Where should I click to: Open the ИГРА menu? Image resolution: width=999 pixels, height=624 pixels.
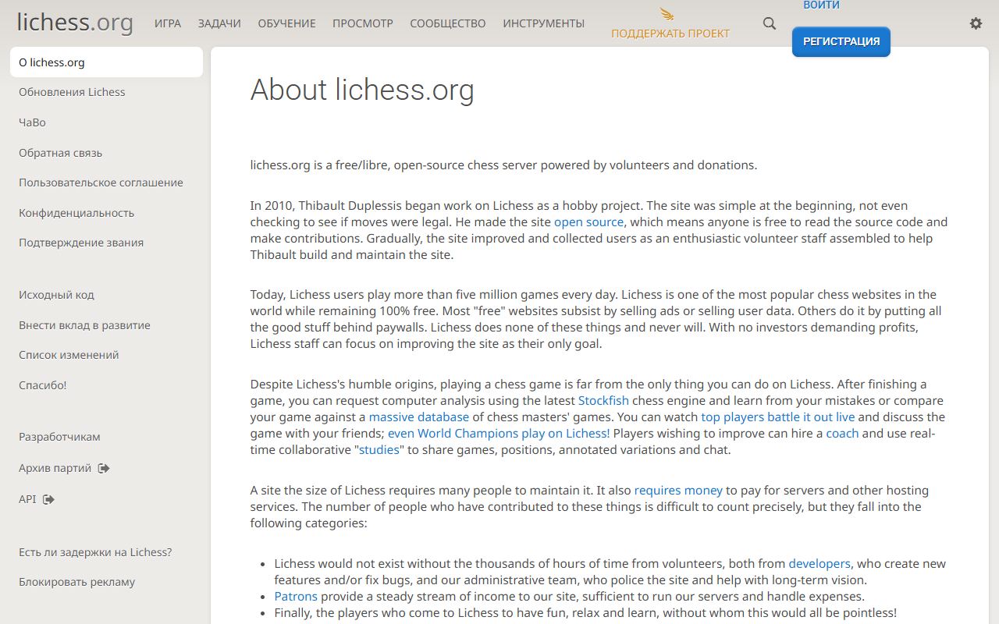[168, 23]
